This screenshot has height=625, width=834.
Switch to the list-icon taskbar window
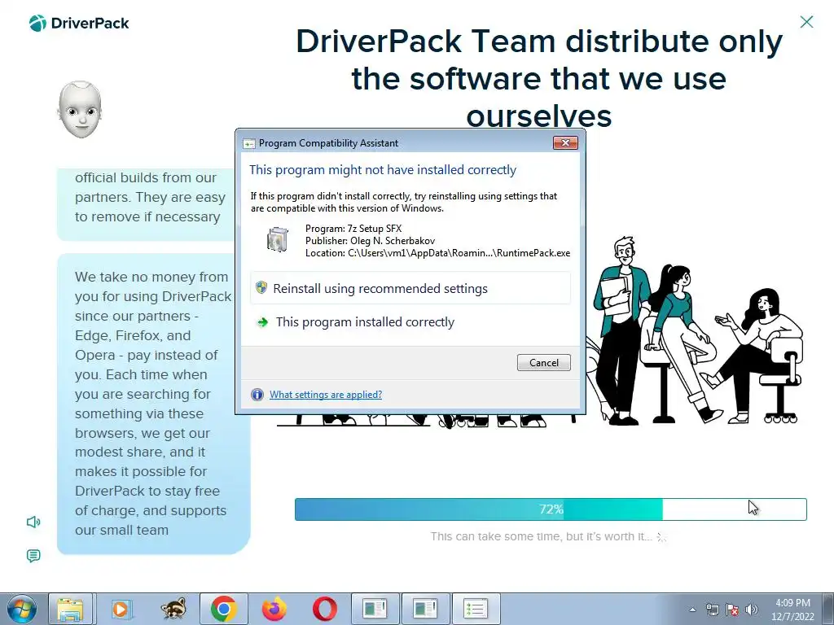point(476,609)
